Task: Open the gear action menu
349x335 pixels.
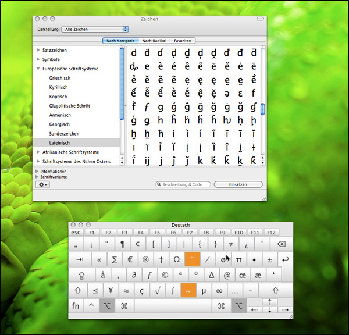Action: pos(42,184)
